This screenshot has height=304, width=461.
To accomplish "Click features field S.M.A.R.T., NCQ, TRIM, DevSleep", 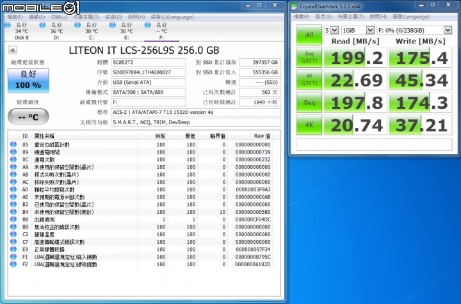I will tap(196, 122).
